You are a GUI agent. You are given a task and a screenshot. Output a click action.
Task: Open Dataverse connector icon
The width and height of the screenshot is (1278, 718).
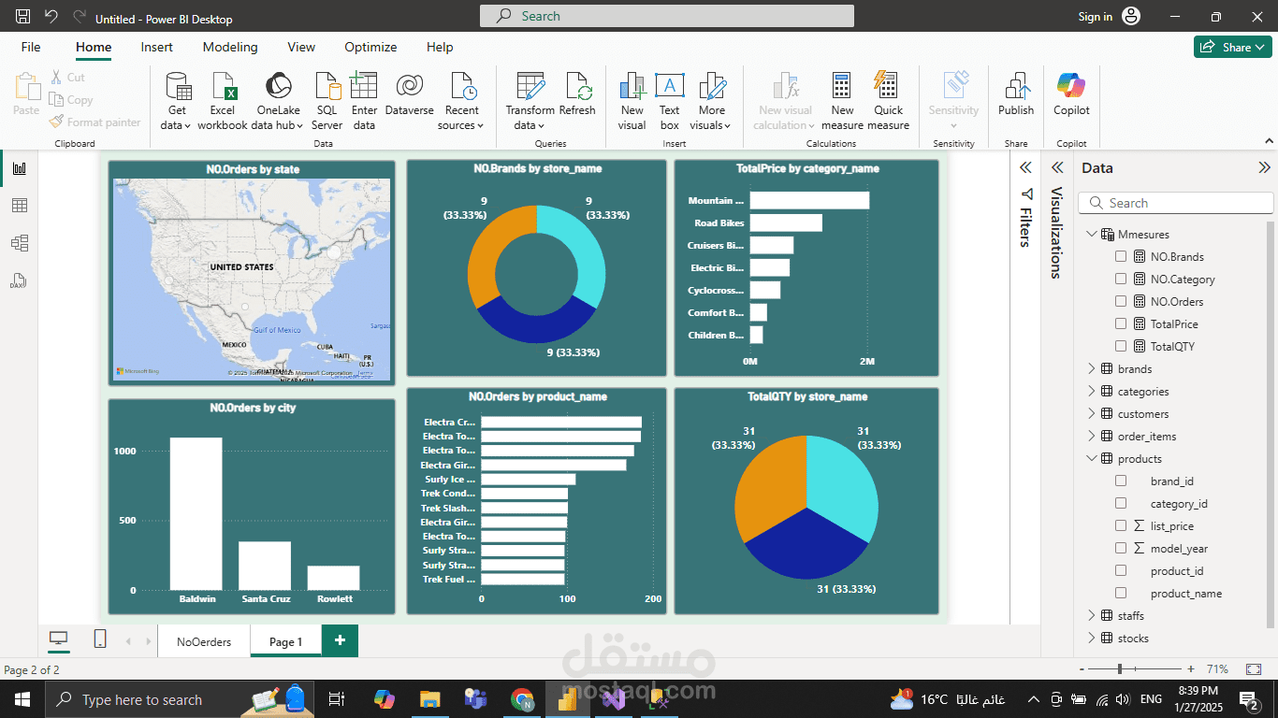409,86
